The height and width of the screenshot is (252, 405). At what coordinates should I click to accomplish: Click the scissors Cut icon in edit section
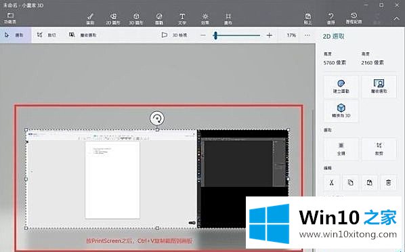pyautogui.click(x=331, y=183)
